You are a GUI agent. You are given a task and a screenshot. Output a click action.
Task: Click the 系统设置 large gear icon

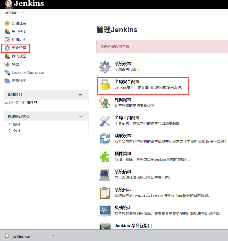105,67
